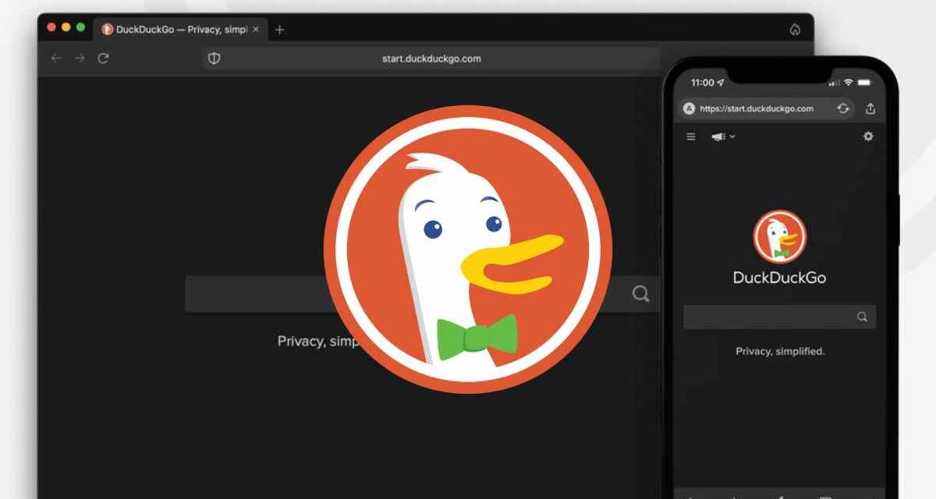Open the megaphone dropdown on phone
Image resolution: width=936 pixels, height=499 pixels.
[723, 136]
